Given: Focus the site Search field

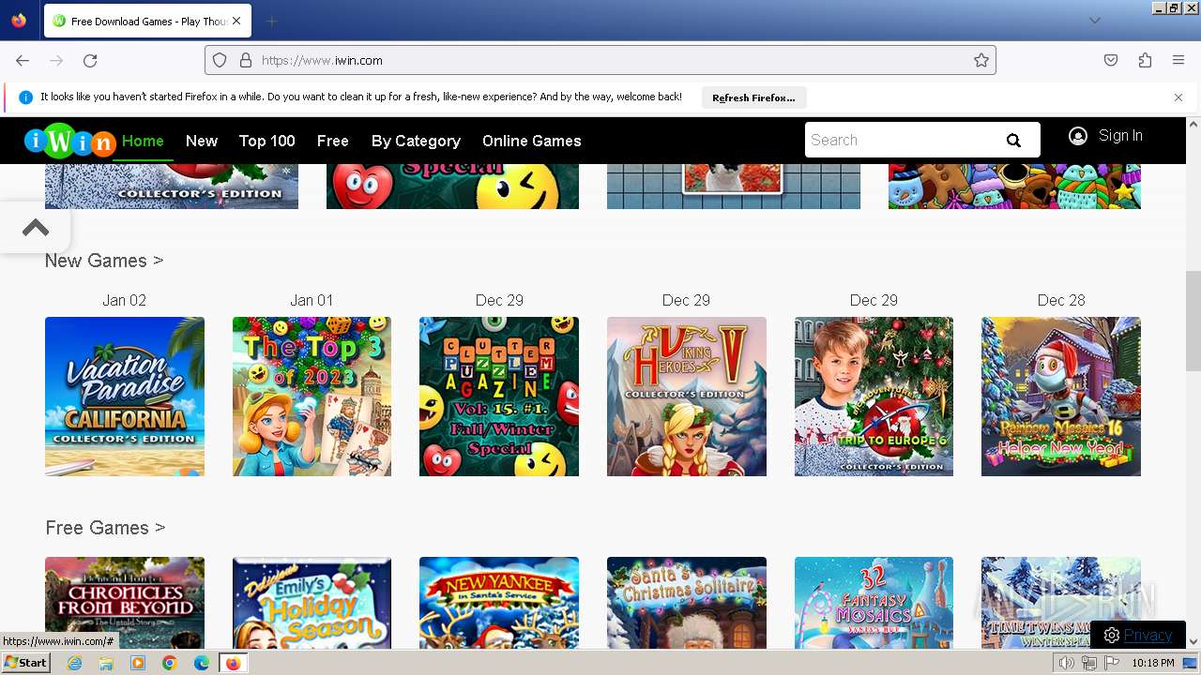Looking at the screenshot, I should tap(901, 140).
